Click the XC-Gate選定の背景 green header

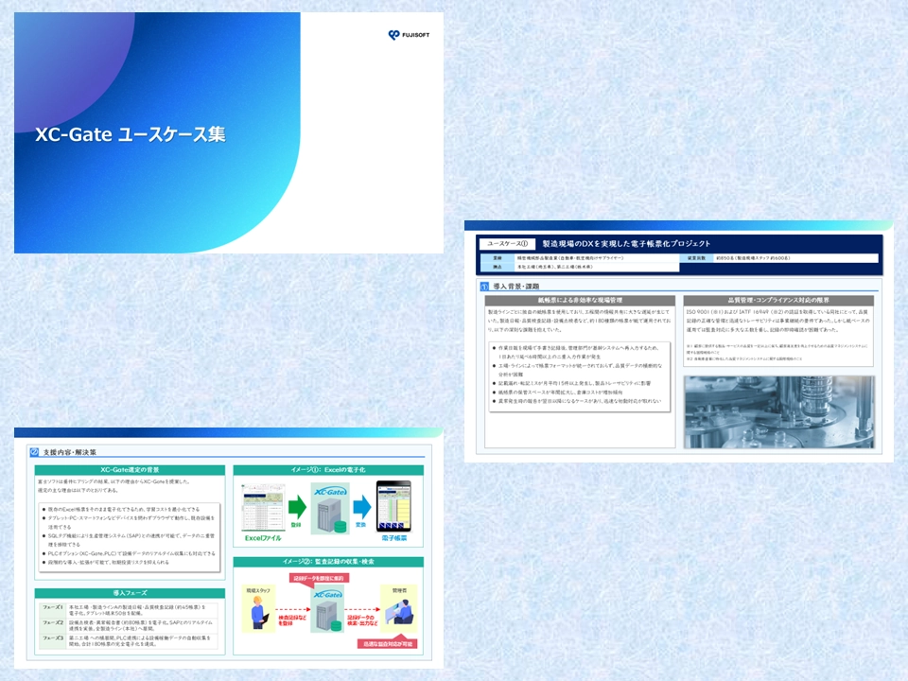coord(130,470)
